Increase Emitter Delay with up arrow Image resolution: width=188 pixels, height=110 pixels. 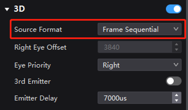coord(177,95)
